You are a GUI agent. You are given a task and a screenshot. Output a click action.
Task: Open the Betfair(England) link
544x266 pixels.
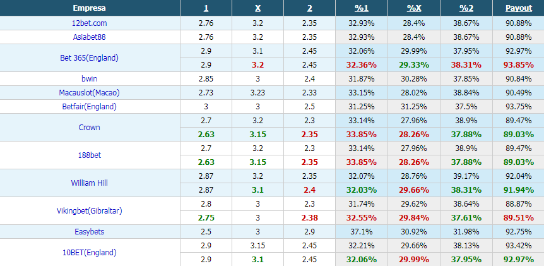(90, 107)
